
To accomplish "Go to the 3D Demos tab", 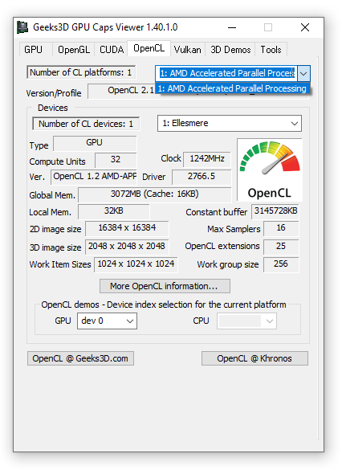I will (230, 50).
